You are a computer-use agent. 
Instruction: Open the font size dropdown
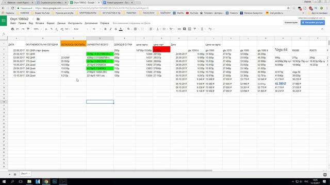[96, 29]
